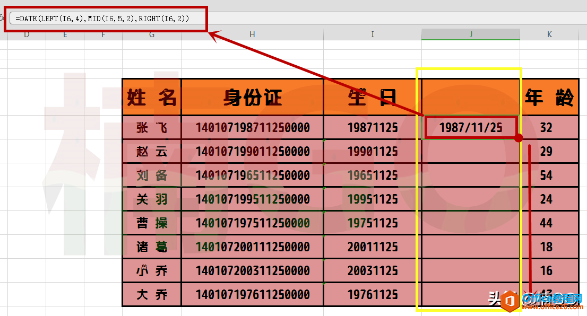Select empty date cell in 小 乔 row
Screen dimensions: 587x316
tap(471, 270)
